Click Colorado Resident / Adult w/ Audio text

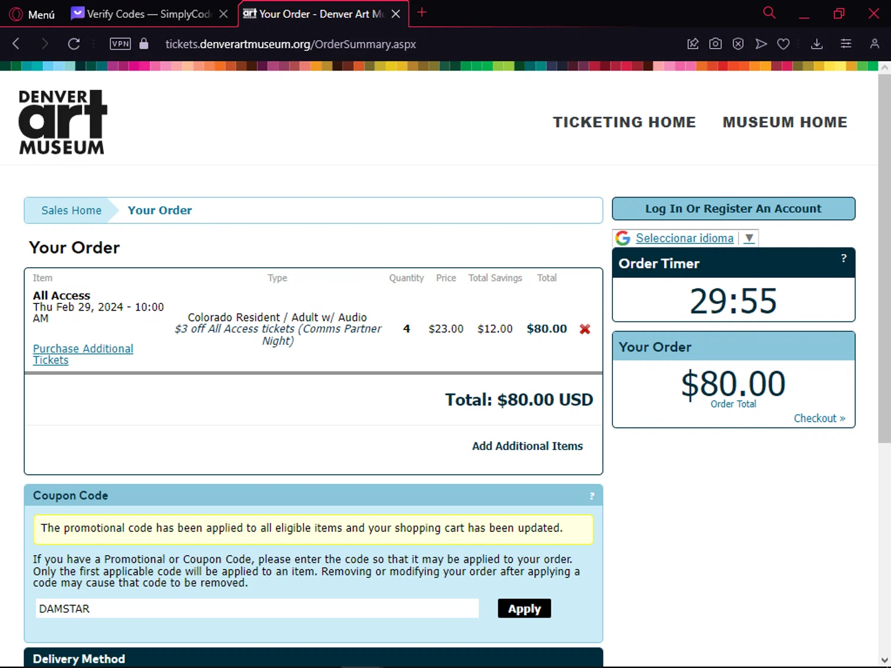[x=277, y=318]
